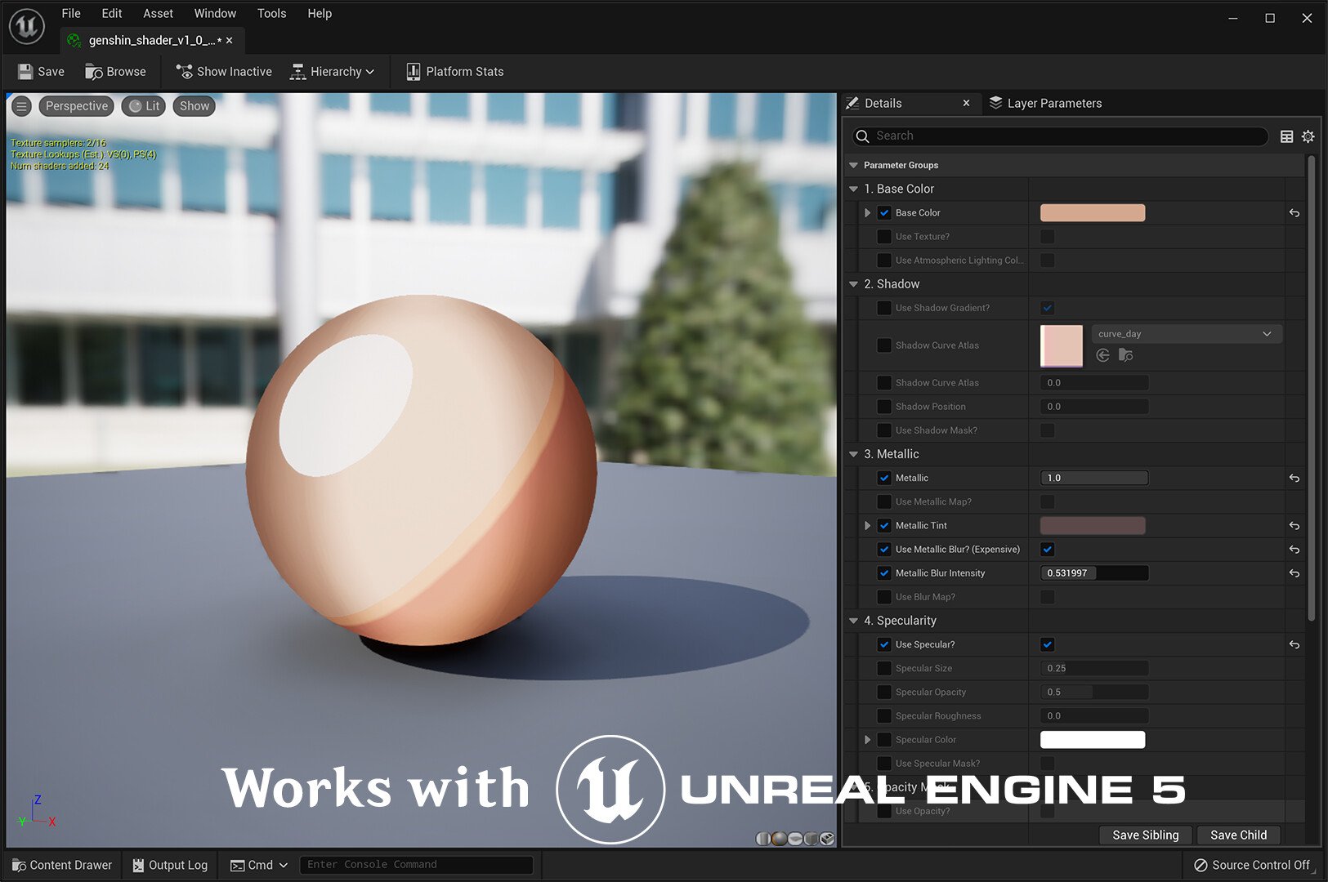
Task: Disable the Metallic parameter override checkbox
Action: point(884,479)
